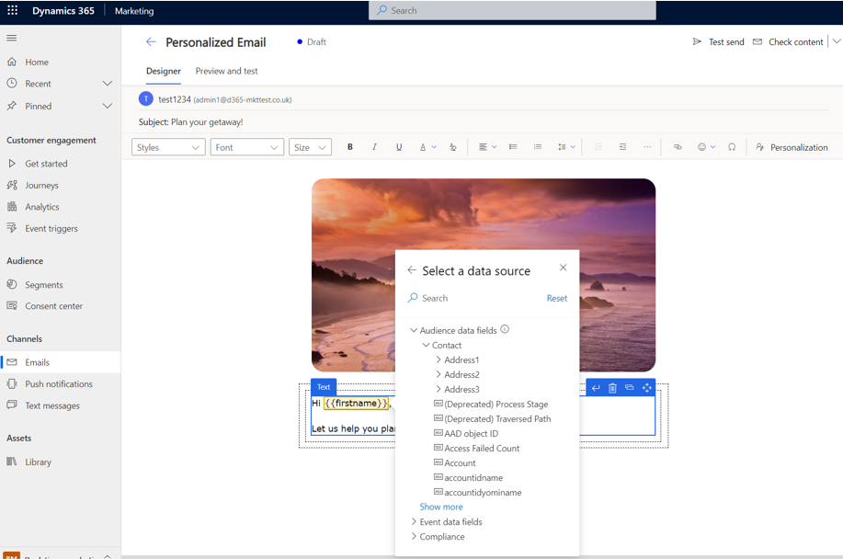This screenshot has height=559, width=843.
Task: Click Check content button
Action: pos(788,42)
